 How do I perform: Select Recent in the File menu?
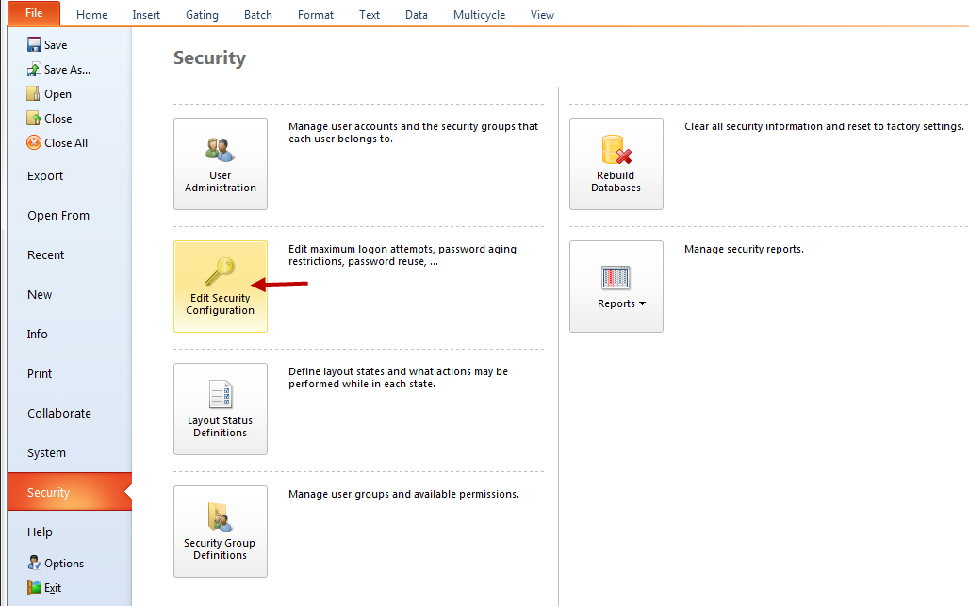click(45, 255)
